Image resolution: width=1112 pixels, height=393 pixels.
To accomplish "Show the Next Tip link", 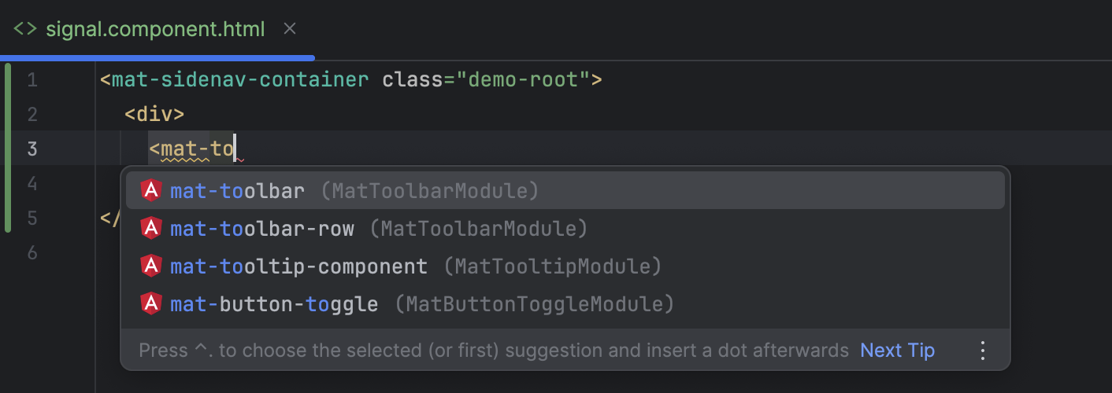I will (897, 351).
